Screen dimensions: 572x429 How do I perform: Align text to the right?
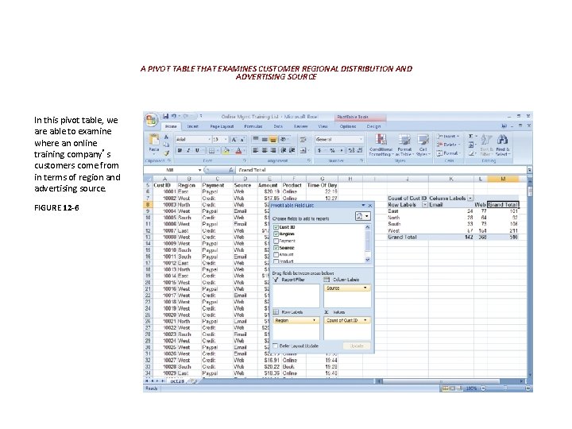click(x=273, y=150)
